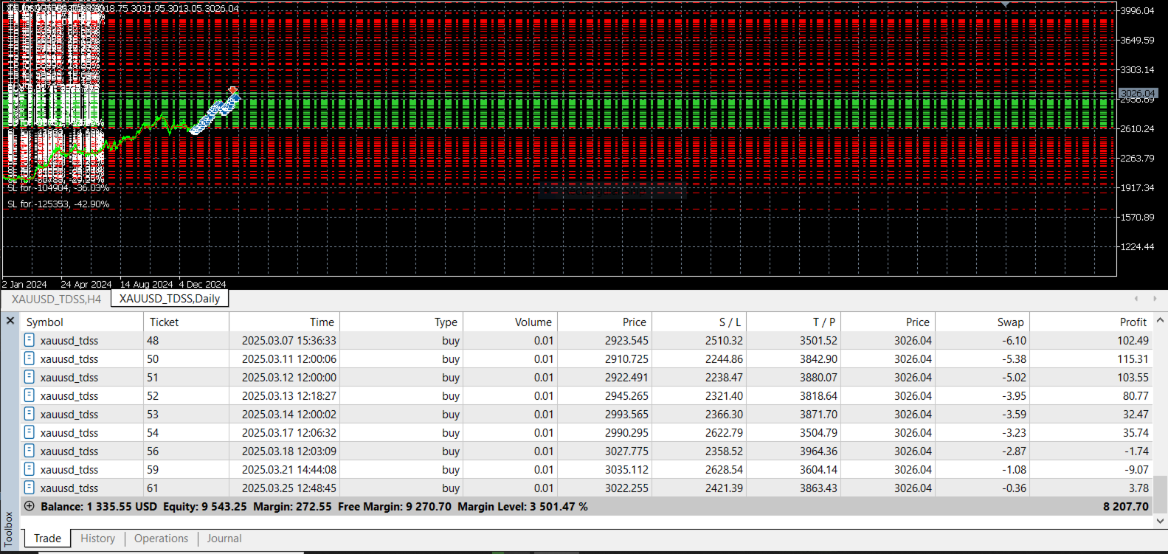Click open price 2923.545
The image size is (1168, 554).
pos(627,340)
